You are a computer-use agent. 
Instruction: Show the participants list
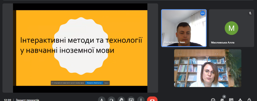tap(222, 100)
